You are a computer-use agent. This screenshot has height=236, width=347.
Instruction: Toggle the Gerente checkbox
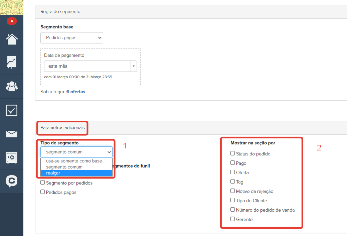[x=233, y=219]
